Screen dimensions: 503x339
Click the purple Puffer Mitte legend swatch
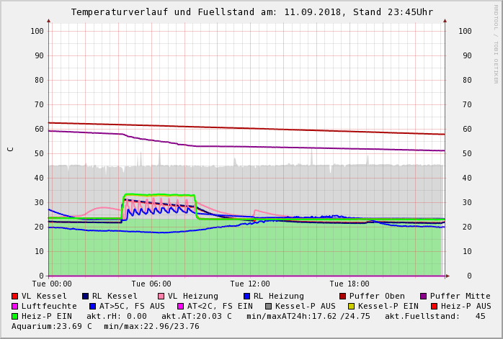pos(424,296)
